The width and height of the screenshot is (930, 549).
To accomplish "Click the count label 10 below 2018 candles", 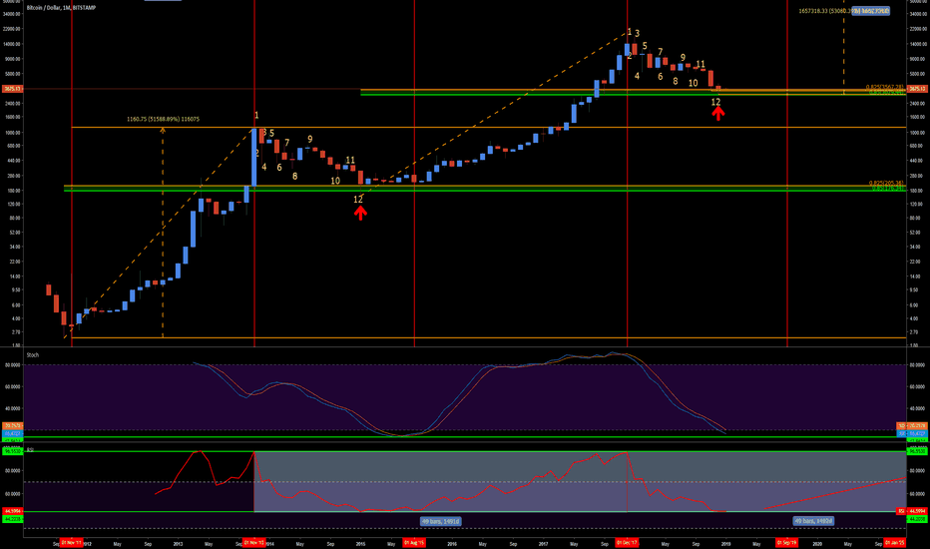I will pos(693,84).
